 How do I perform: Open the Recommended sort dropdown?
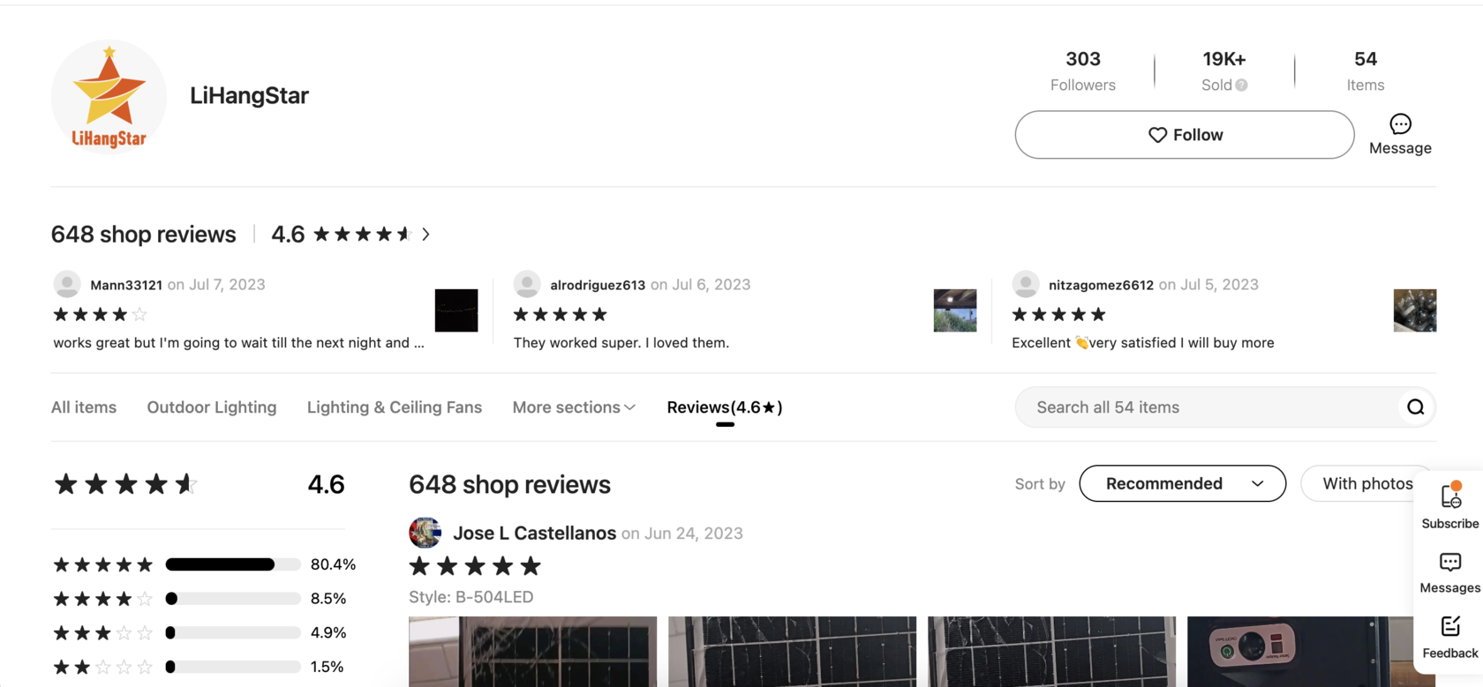pos(1183,483)
